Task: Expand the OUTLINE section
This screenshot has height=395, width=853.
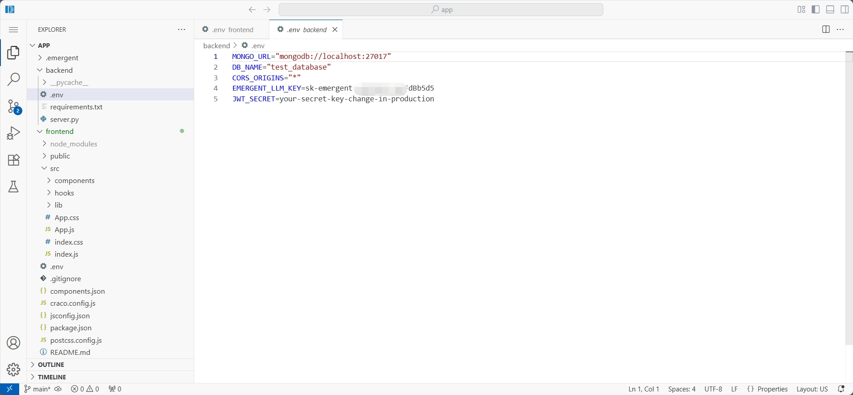Action: click(x=110, y=365)
